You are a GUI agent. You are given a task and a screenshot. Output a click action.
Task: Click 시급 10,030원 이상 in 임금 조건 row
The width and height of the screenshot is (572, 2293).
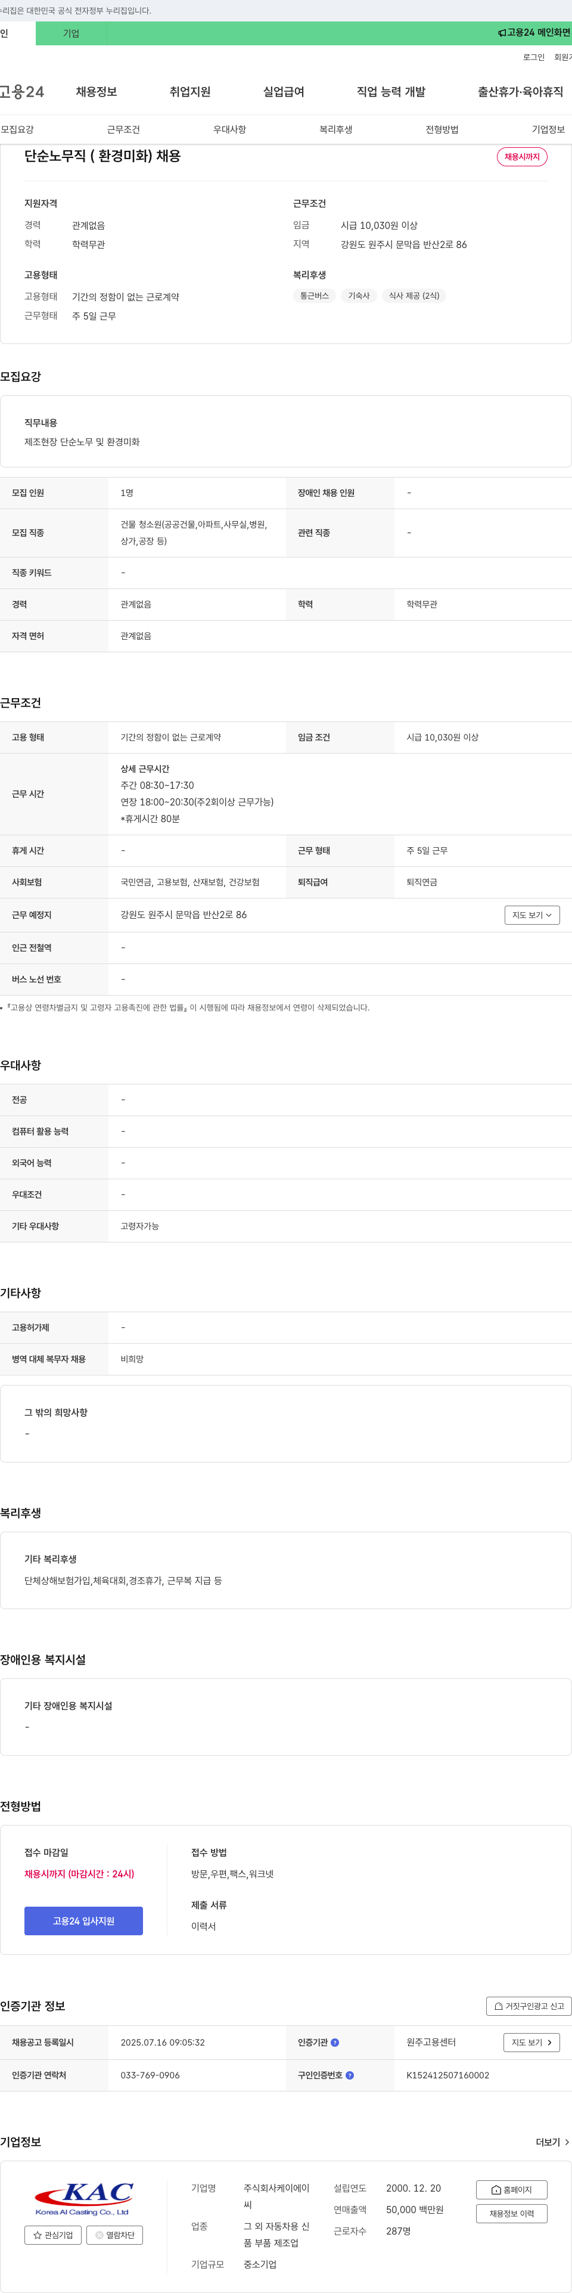(x=442, y=737)
